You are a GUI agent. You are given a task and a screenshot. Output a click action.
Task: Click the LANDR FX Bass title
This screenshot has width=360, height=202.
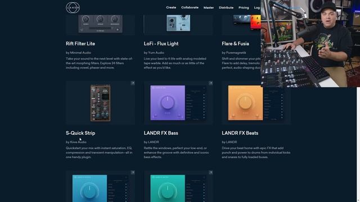161,133
